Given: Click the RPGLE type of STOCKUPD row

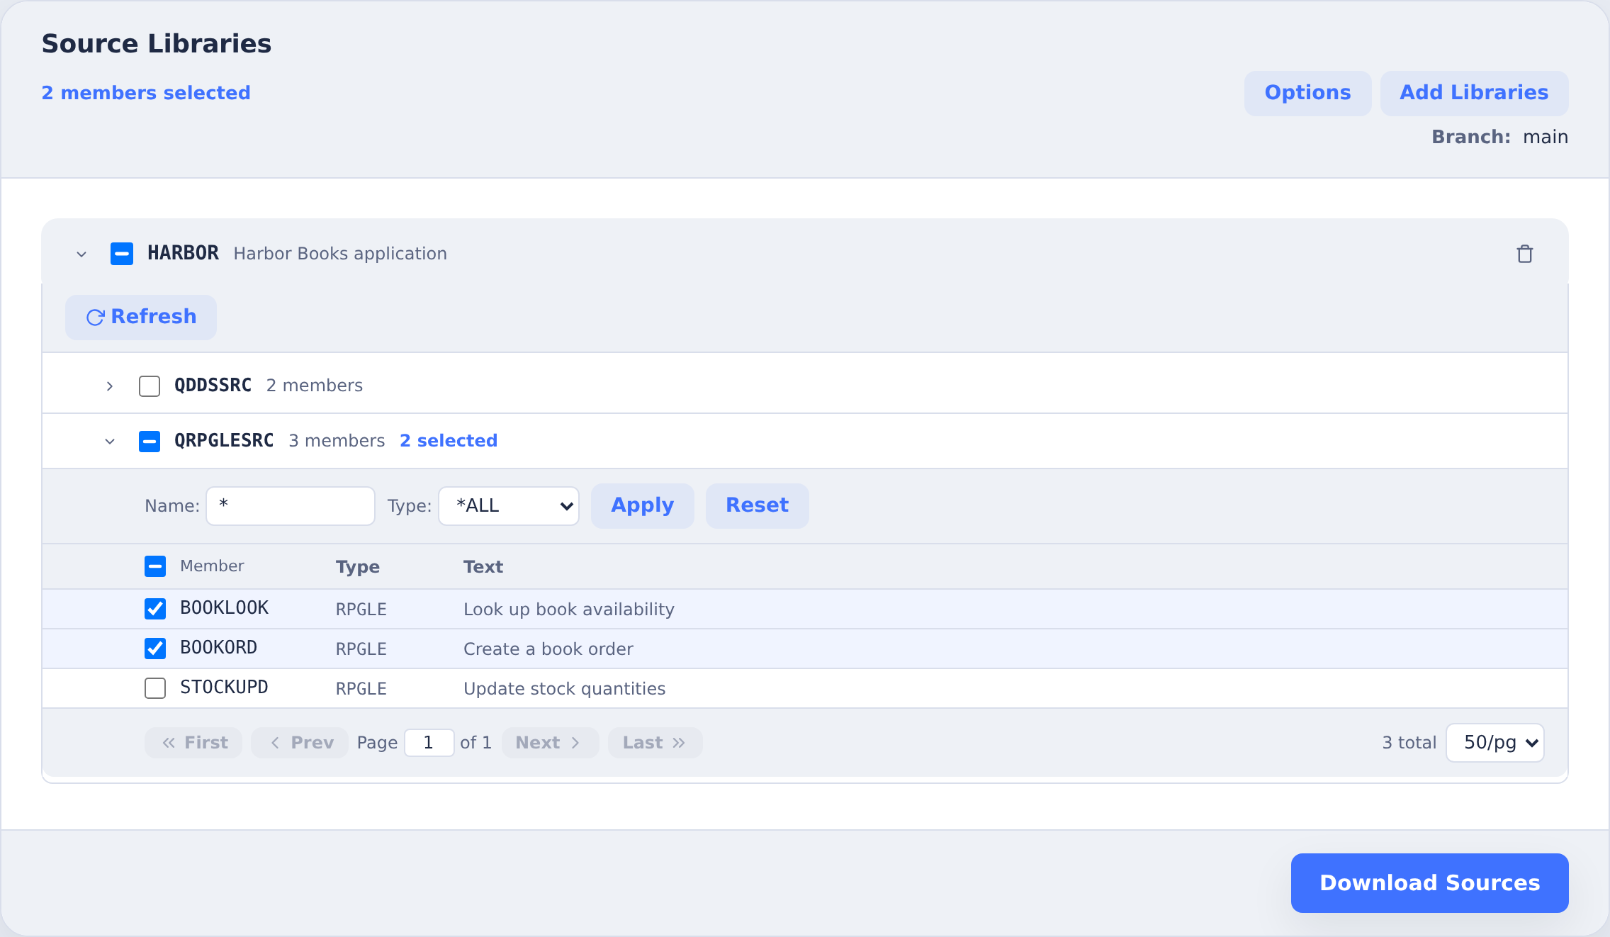Looking at the screenshot, I should [x=361, y=689].
